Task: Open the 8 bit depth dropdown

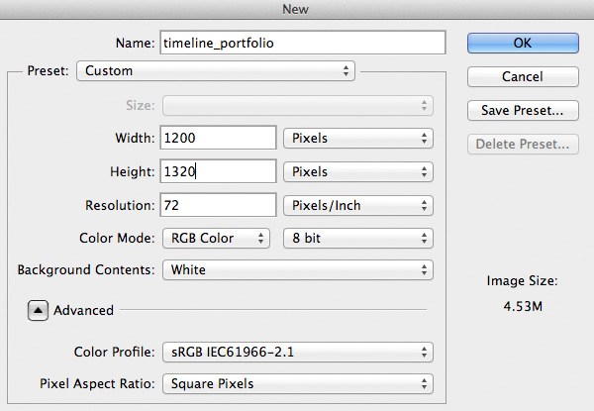Action: pos(358,238)
